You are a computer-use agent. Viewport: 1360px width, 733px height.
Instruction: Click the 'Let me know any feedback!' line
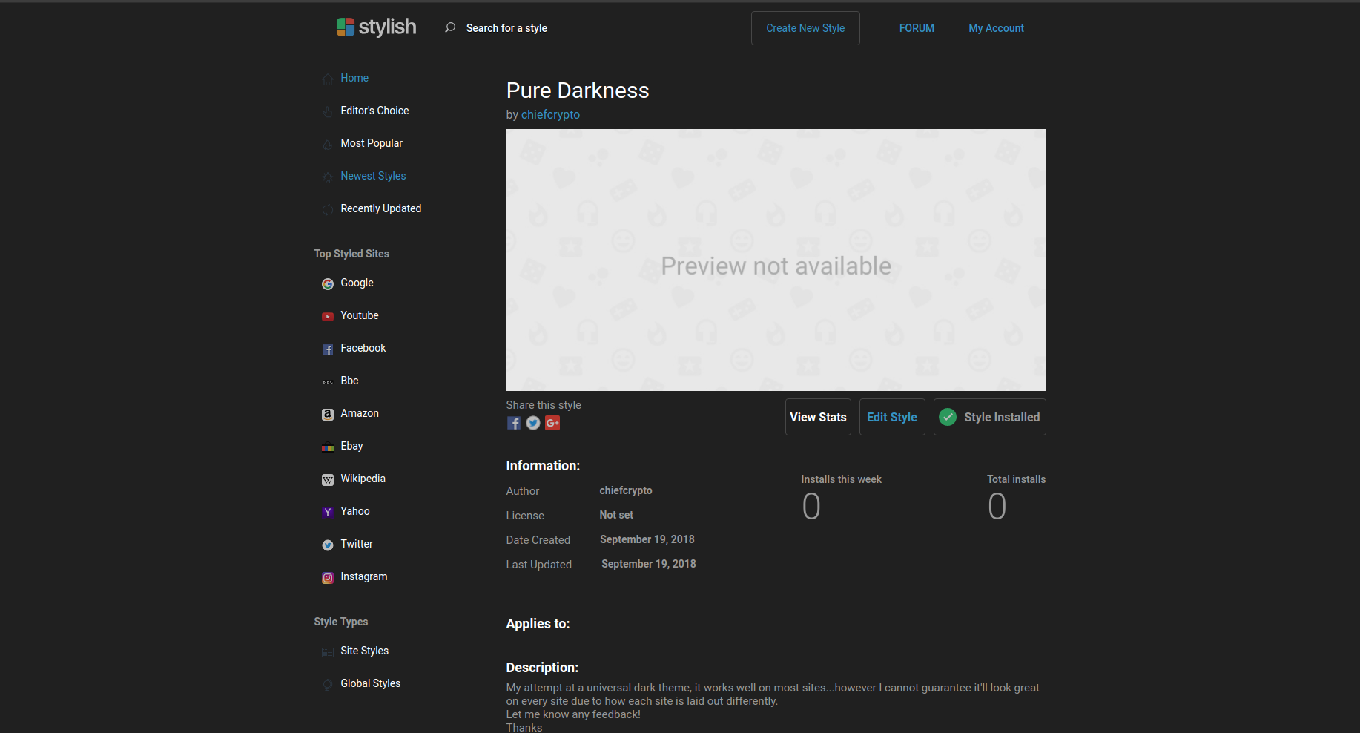coord(573,714)
